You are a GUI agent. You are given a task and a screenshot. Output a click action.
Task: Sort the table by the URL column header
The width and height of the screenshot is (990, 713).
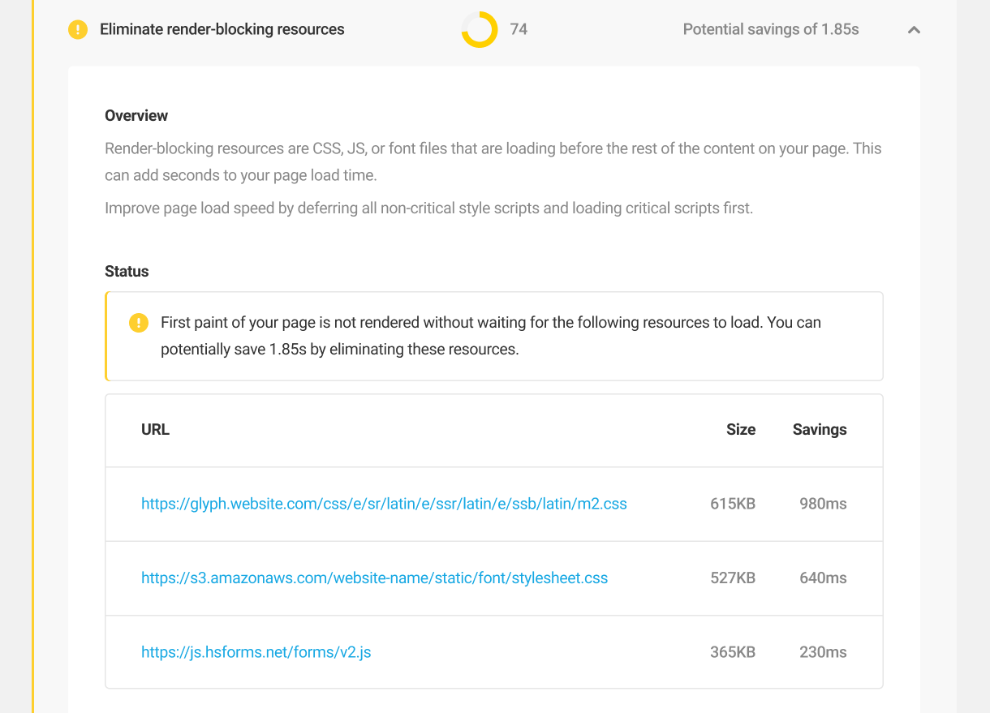pyautogui.click(x=155, y=429)
